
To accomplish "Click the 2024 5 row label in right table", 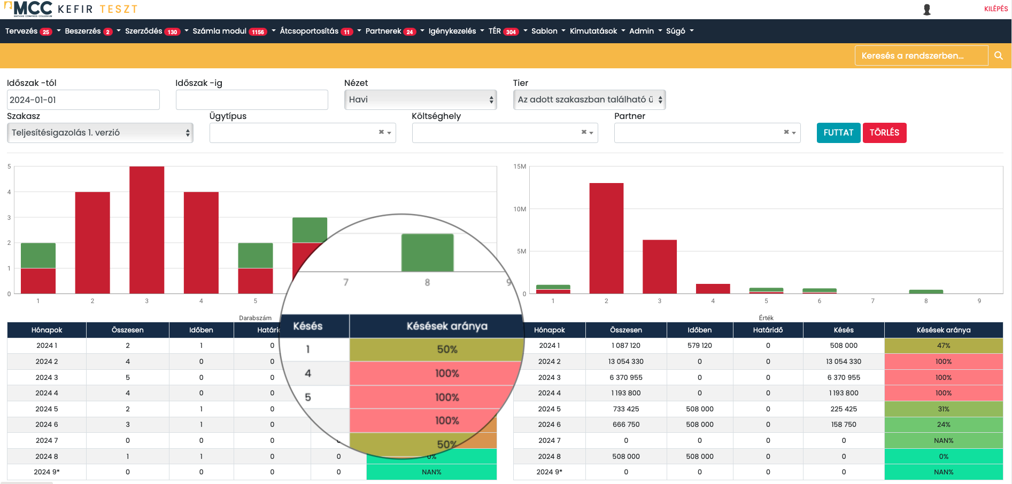I will (550, 409).
